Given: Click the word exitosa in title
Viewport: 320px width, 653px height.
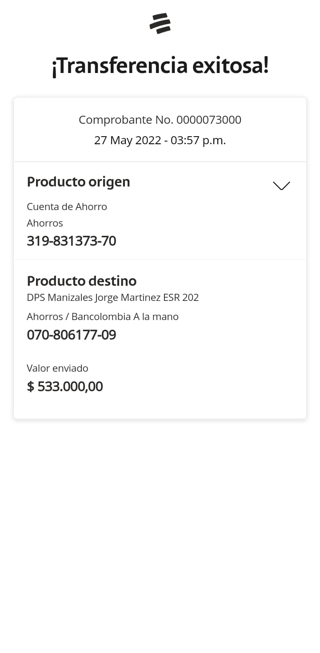Looking at the screenshot, I should 230,66.
